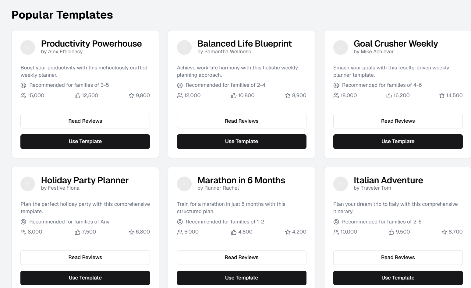Image resolution: width=471 pixels, height=288 pixels.
Task: Click the thumbs-up icon on Holiday Party Planner
Action: pos(77,232)
